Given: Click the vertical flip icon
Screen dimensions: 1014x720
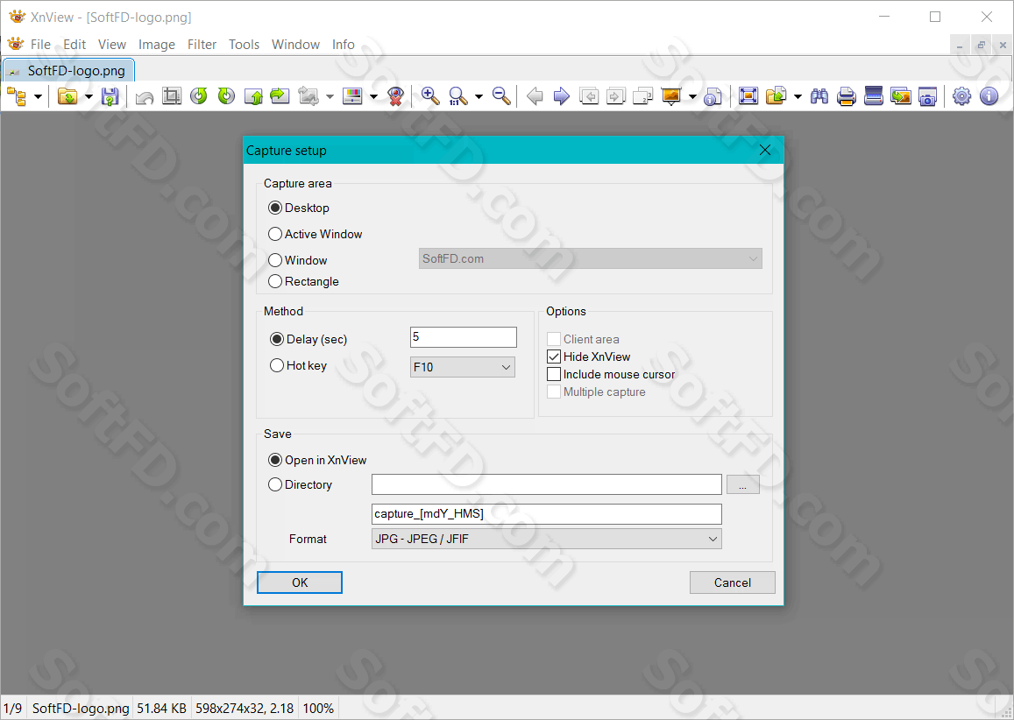Looking at the screenshot, I should (x=253, y=96).
